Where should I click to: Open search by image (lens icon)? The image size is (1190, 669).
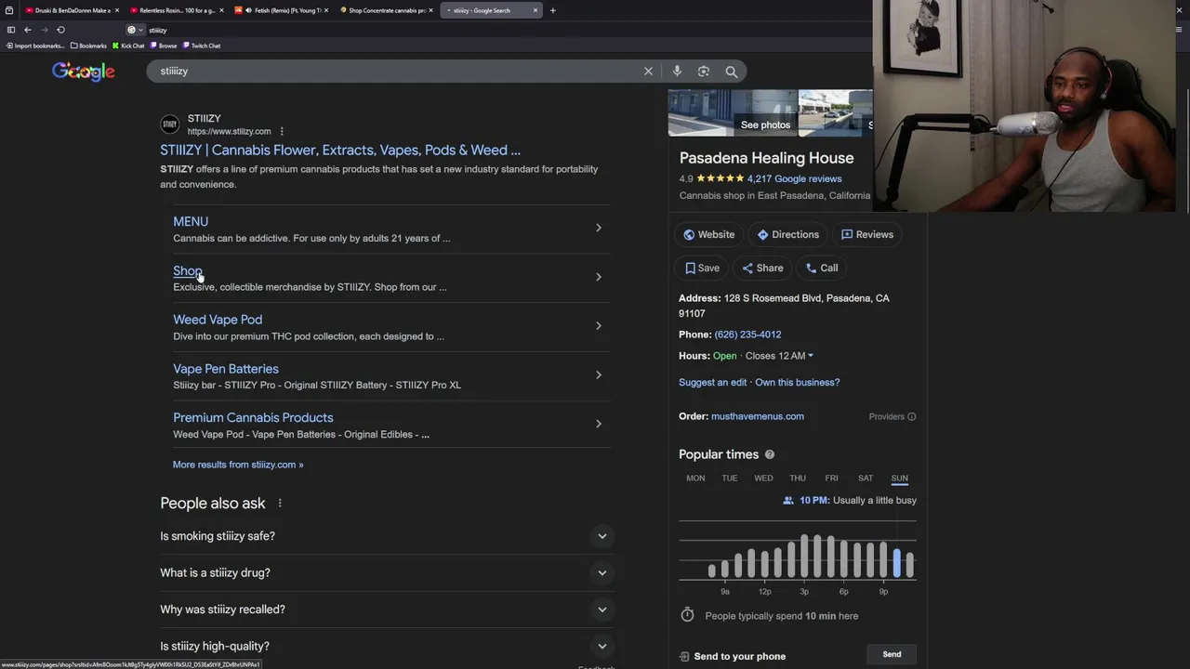[x=704, y=72]
